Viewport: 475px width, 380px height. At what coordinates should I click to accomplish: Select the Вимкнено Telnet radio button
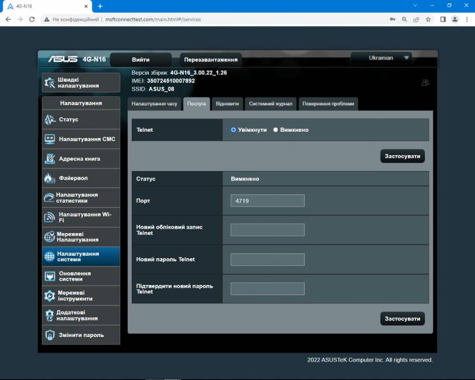pyautogui.click(x=275, y=130)
